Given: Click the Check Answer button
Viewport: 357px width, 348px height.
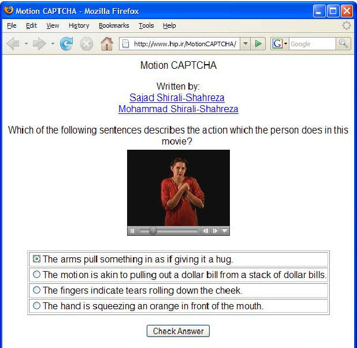Looking at the screenshot, I should tap(178, 331).
